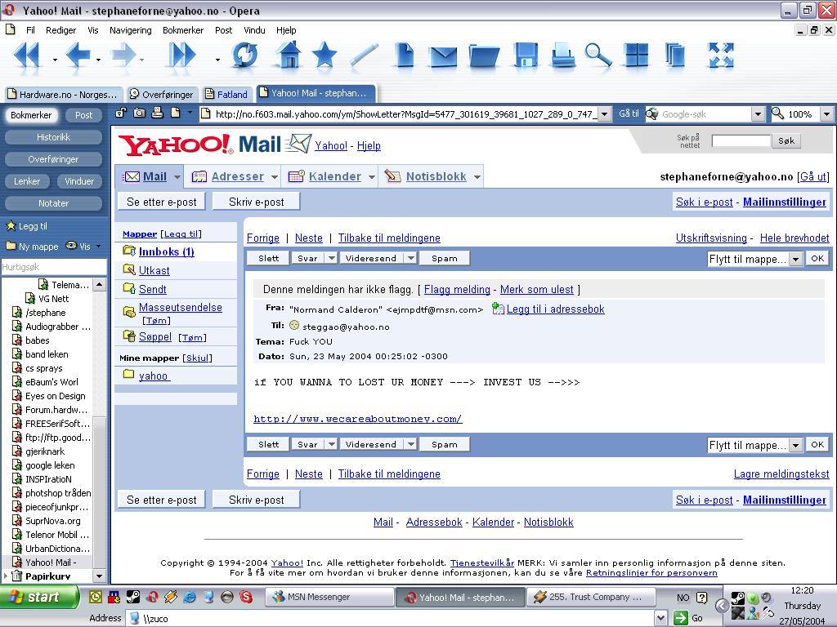
Task: Open the mail envelope toolbar icon
Action: [x=444, y=56]
